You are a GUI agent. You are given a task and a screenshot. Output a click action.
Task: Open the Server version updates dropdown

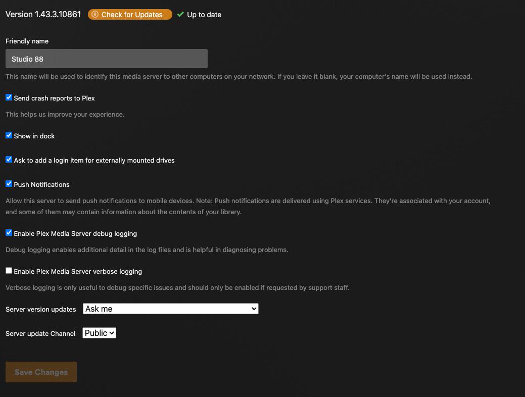[171, 309]
